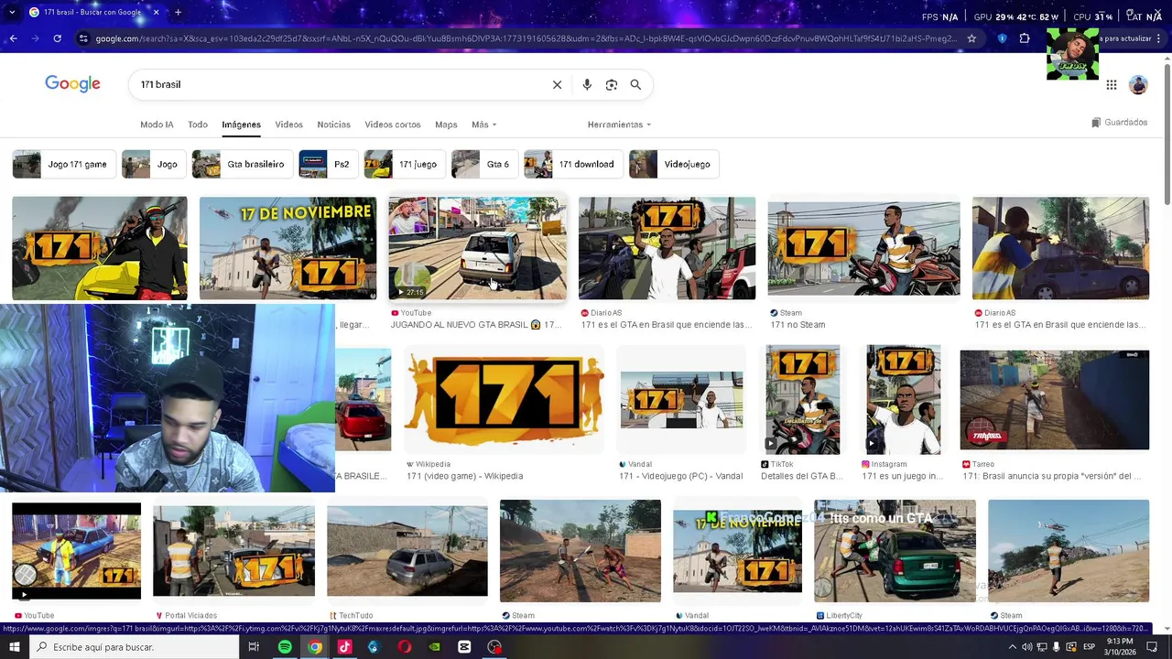Viewport: 1172px width, 659px height.
Task: Show hidden system tray icons
Action: [1012, 647]
